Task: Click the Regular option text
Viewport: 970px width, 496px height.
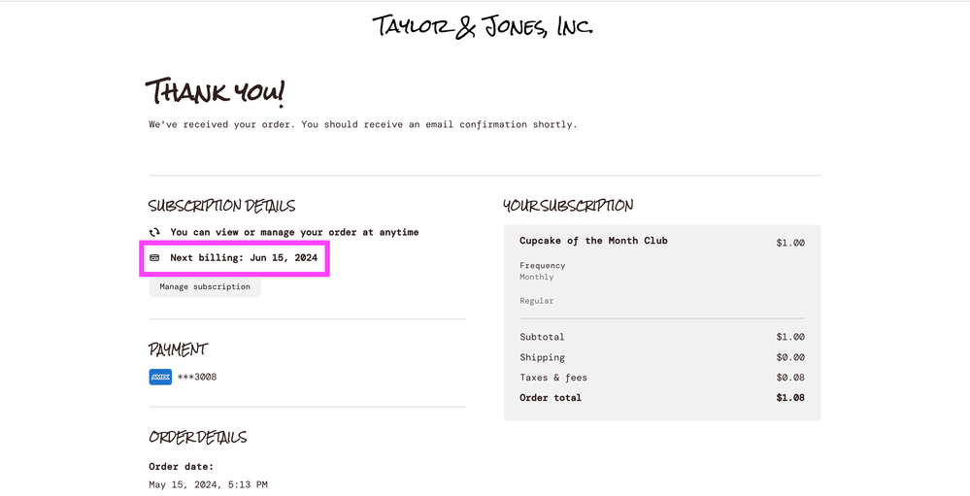Action: 536,301
